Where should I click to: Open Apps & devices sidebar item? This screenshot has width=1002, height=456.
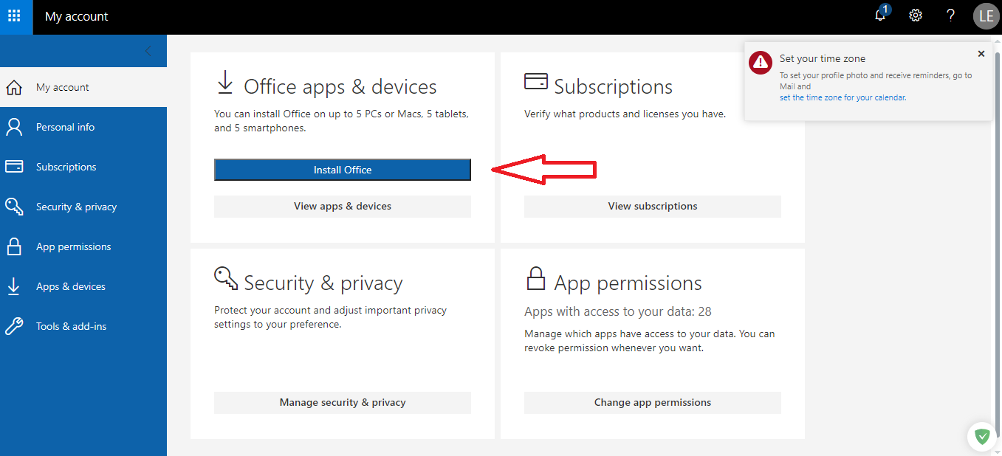83,286
